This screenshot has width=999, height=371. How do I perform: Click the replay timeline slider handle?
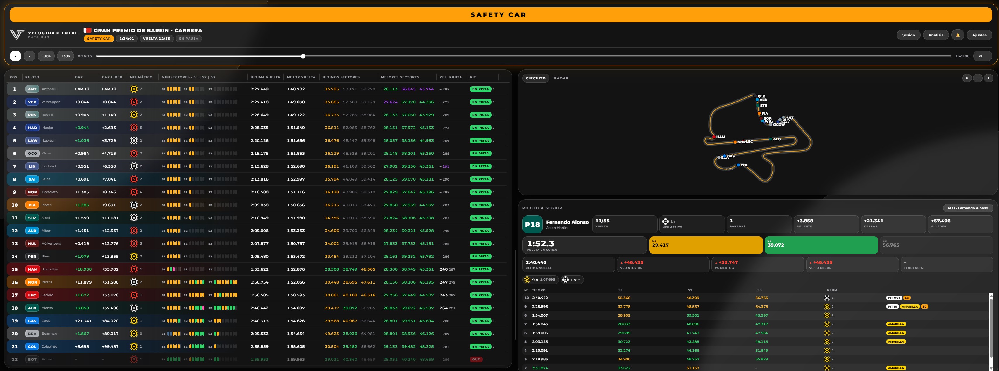(x=303, y=56)
